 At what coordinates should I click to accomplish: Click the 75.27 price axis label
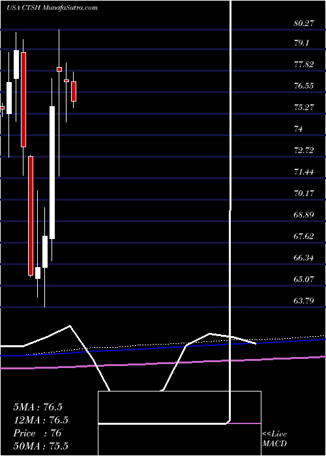coord(304,107)
